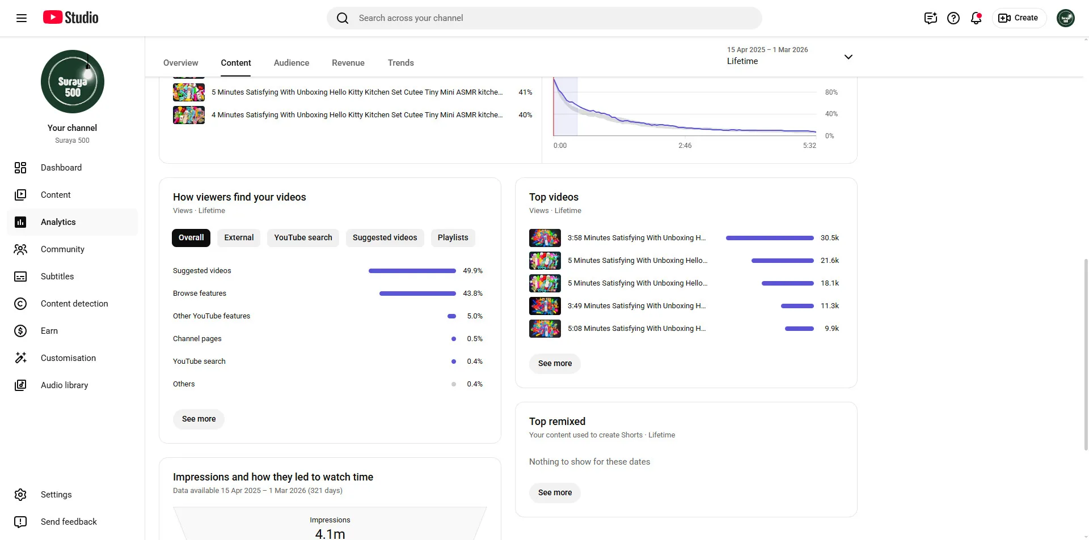Select the YouTube search chip
Image resolution: width=1089 pixels, height=540 pixels.
tap(303, 238)
